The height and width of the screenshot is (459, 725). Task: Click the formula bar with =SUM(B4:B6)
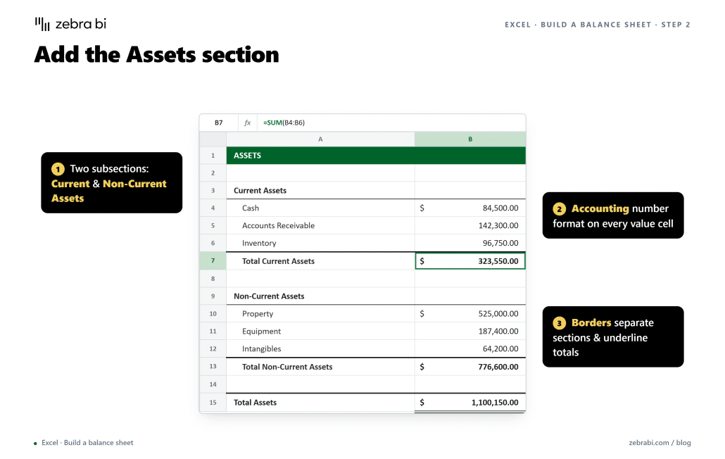click(x=391, y=123)
